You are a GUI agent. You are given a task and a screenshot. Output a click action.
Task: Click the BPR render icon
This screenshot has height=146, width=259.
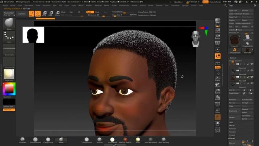(x=218, y=21)
